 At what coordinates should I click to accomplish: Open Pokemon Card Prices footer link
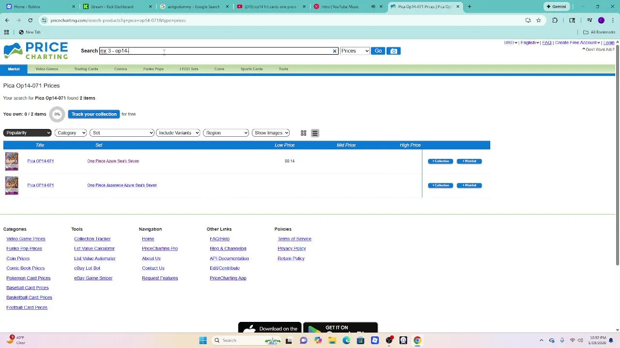[x=28, y=278]
